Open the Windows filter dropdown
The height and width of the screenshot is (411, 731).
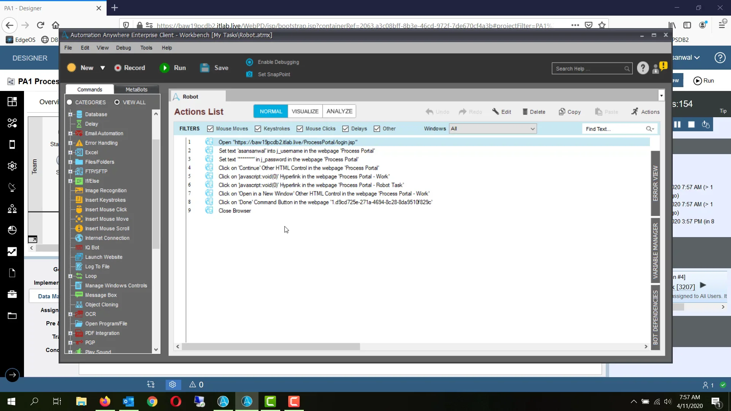pyautogui.click(x=493, y=129)
